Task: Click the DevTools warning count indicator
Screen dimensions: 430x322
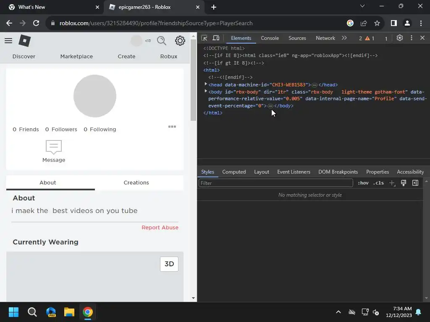Action: click(x=370, y=38)
